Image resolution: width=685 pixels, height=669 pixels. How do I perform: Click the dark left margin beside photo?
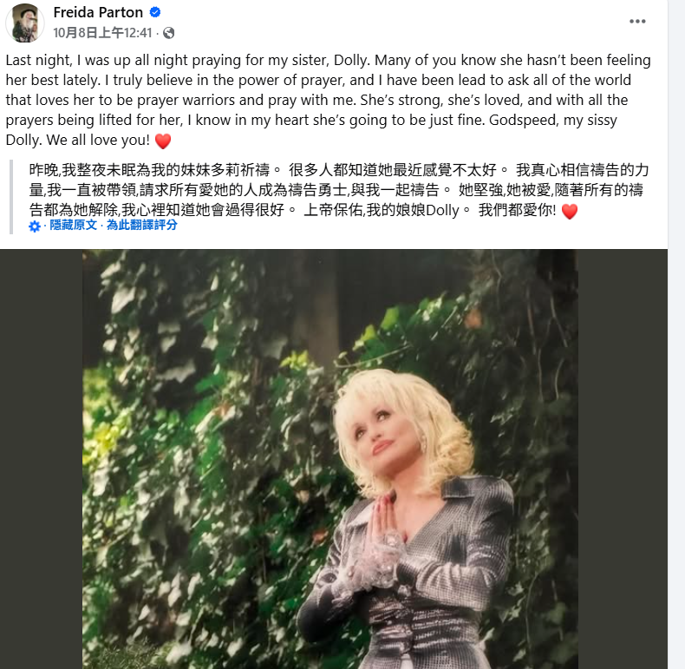tap(41, 459)
